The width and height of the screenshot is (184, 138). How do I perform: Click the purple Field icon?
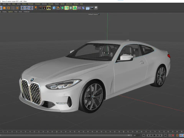[79, 8]
